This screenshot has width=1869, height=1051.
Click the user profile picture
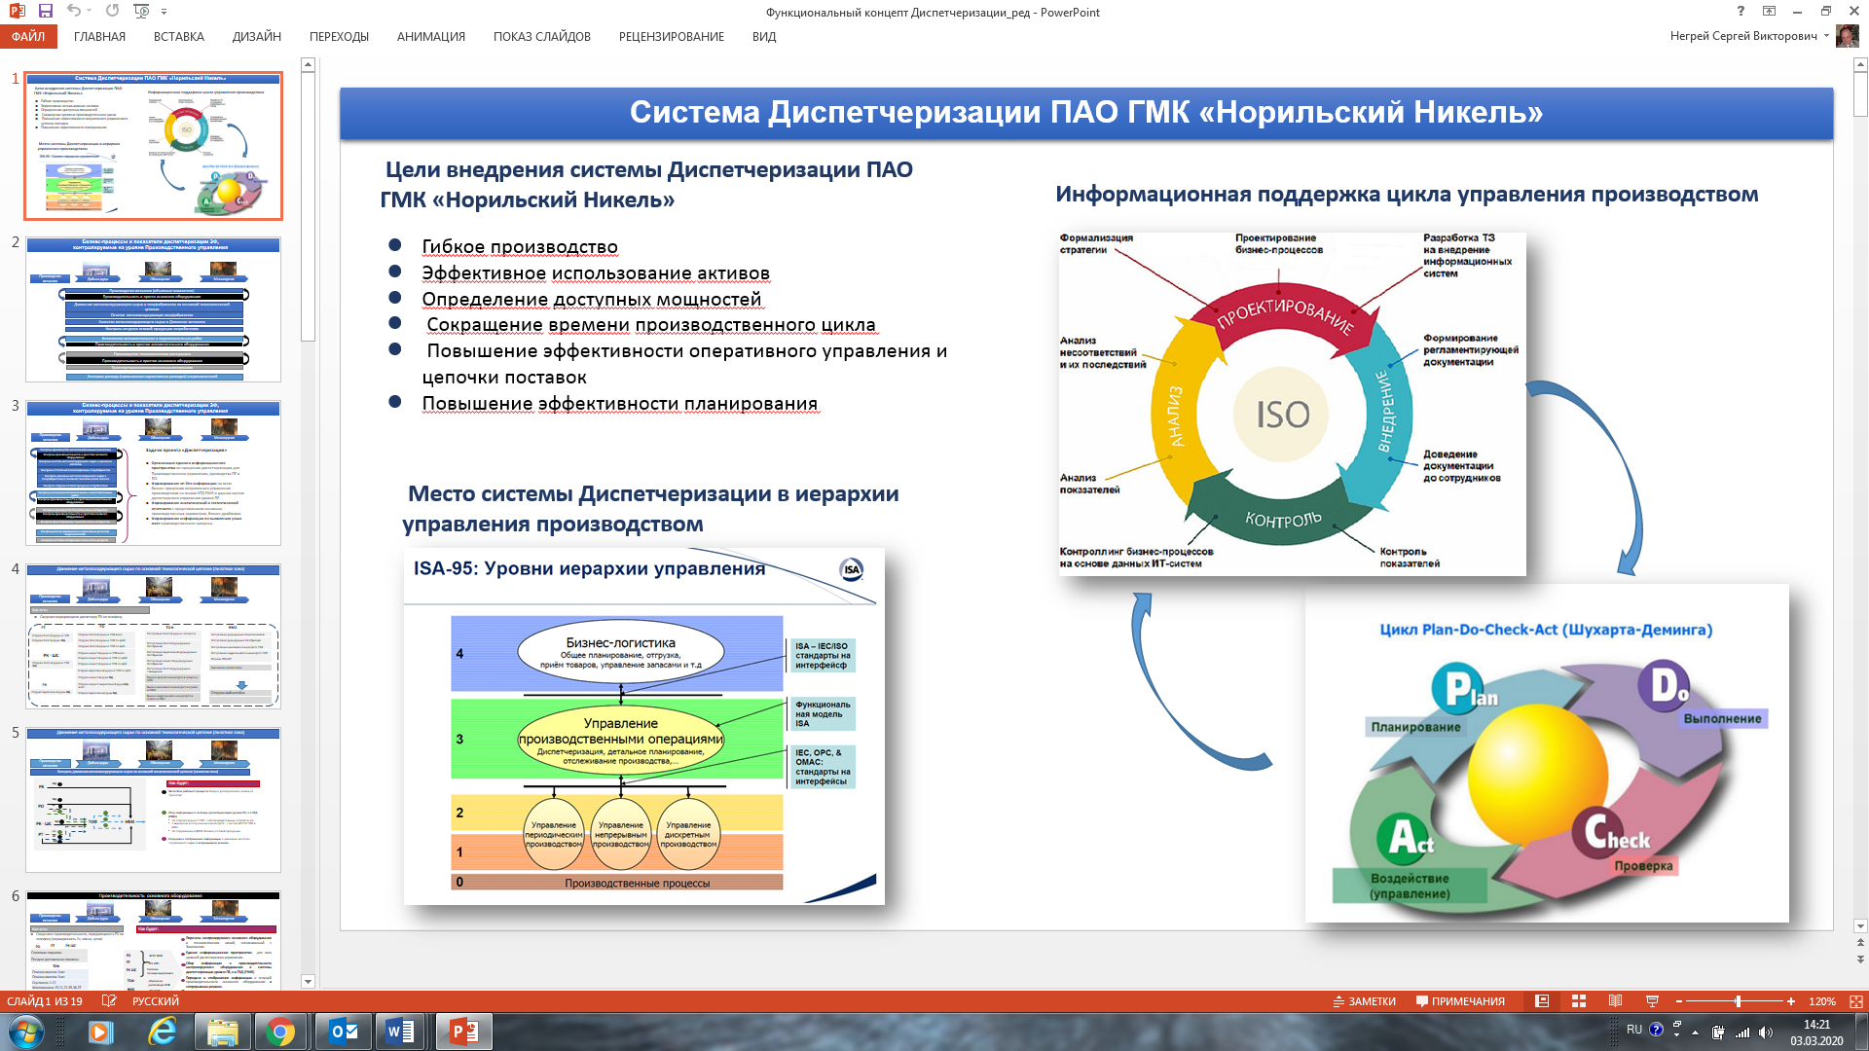coord(1848,36)
